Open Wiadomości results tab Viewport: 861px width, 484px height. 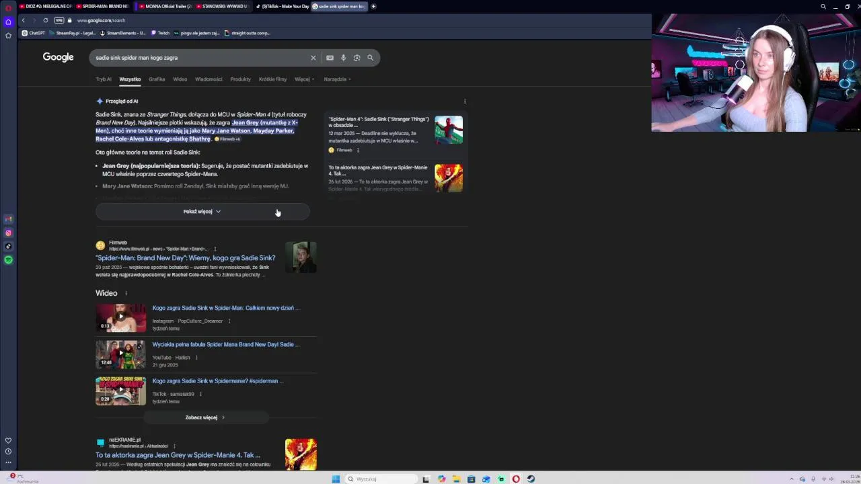tap(209, 79)
